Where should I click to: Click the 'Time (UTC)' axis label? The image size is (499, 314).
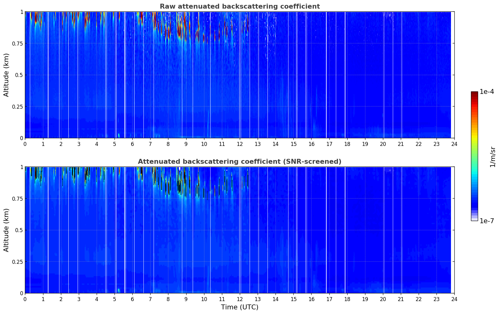coord(239,307)
